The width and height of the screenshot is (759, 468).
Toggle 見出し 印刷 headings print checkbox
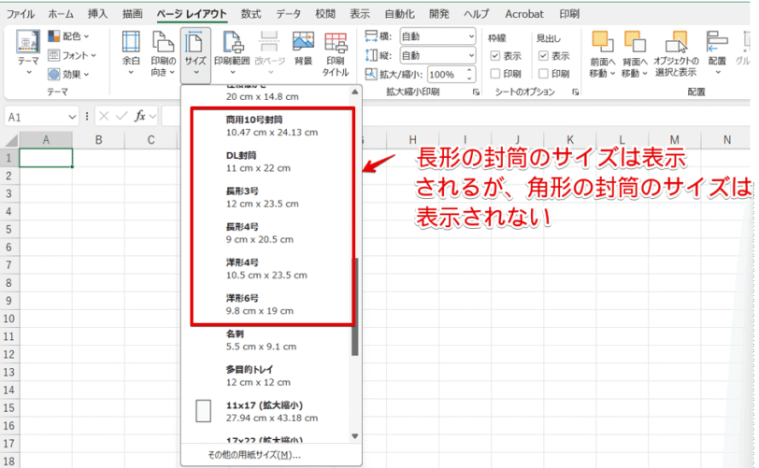[544, 74]
